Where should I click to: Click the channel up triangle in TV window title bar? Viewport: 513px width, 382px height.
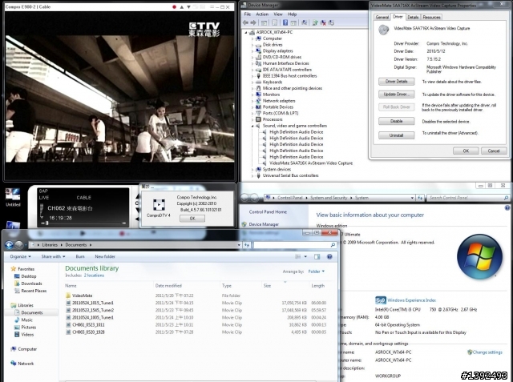[x=182, y=7]
